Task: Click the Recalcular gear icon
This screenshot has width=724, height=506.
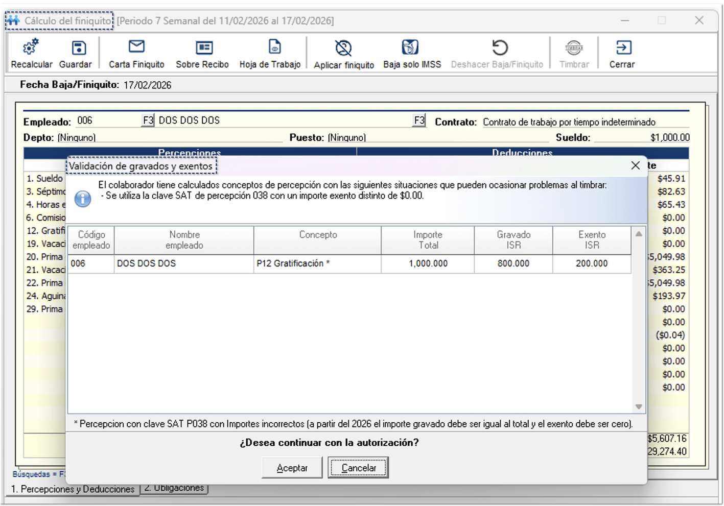Action: (x=31, y=47)
